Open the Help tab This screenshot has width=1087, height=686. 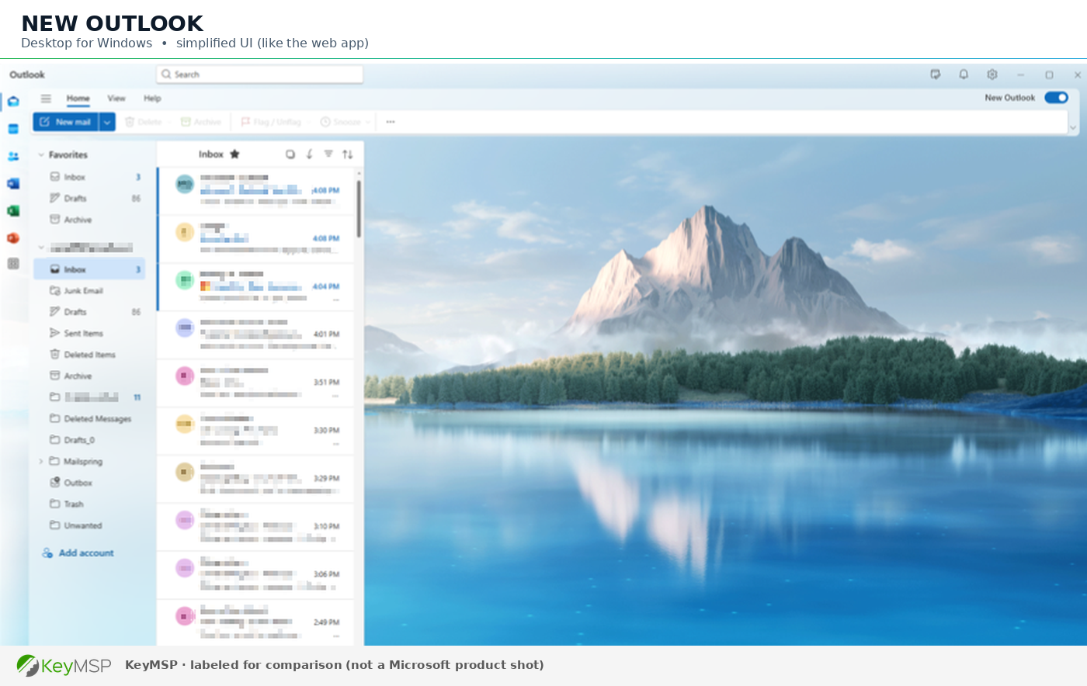(152, 99)
